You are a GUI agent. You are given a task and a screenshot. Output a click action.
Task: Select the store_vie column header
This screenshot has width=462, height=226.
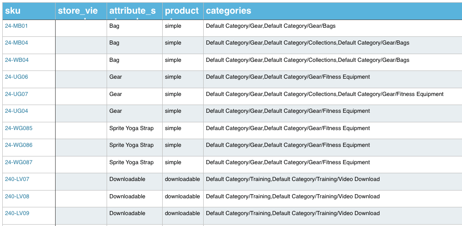click(78, 11)
